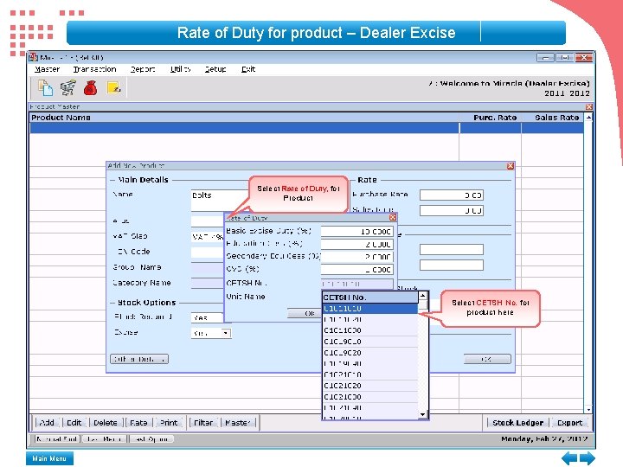Click the Group Name field
The width and height of the screenshot is (623, 467).
pos(208,267)
